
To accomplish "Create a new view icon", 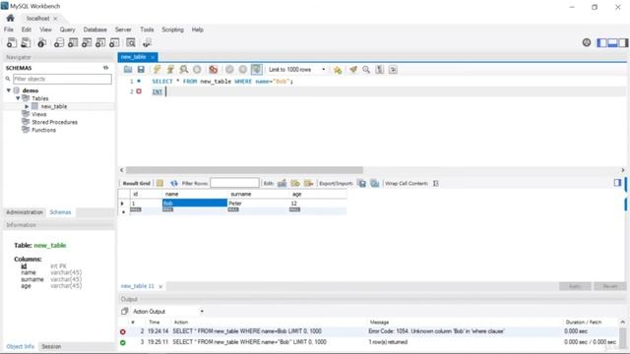I will 87,42.
